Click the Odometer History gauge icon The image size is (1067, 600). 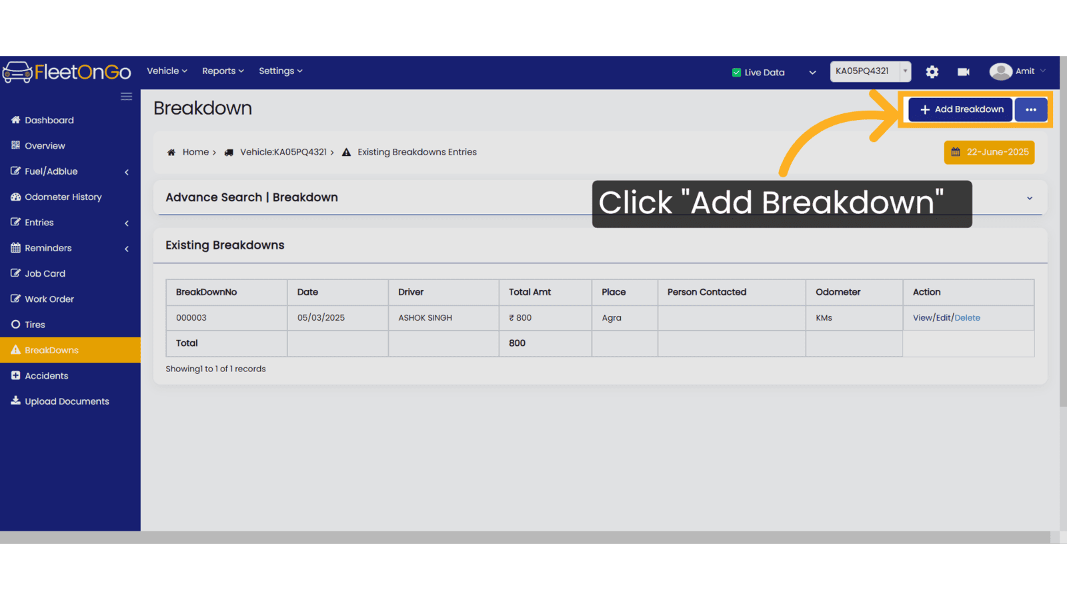point(15,197)
